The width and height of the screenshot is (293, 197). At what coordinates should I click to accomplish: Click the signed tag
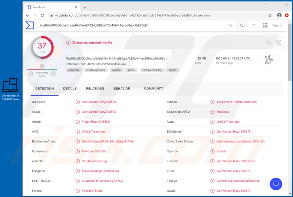[172, 70]
